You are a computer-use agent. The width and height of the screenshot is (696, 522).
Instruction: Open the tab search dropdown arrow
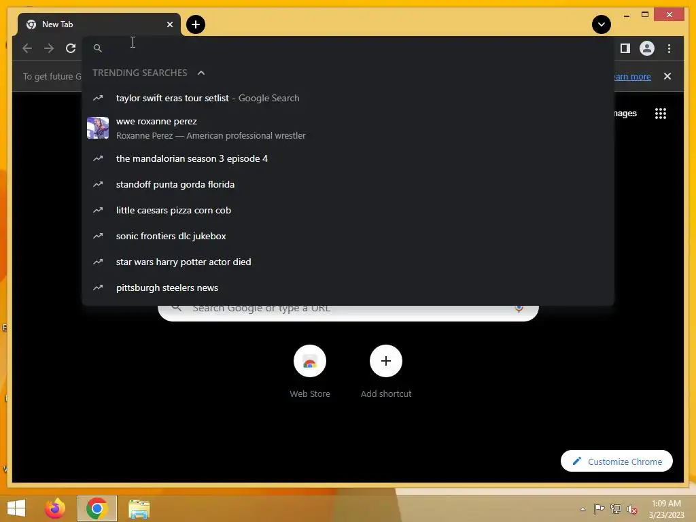(601, 24)
